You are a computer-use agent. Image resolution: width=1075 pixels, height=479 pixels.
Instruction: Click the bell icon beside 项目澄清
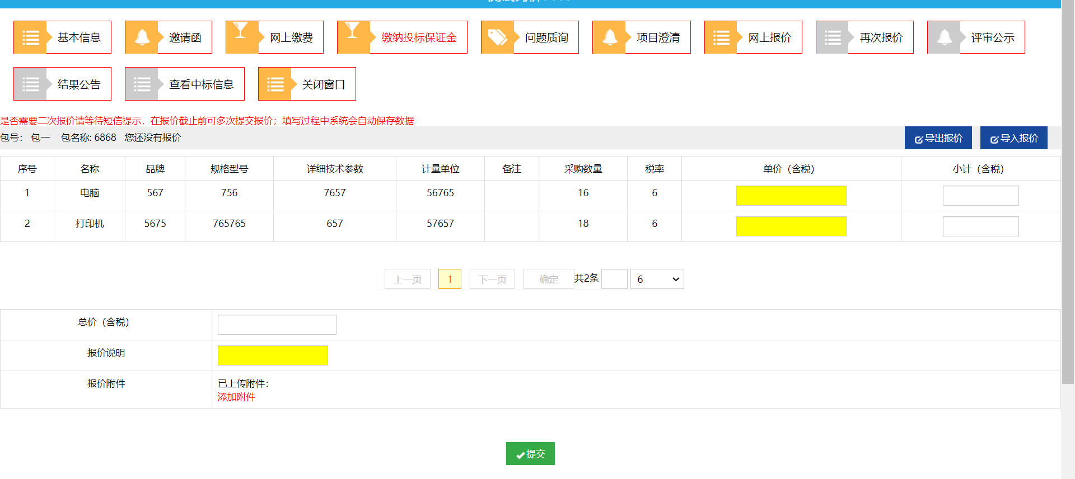(x=609, y=37)
